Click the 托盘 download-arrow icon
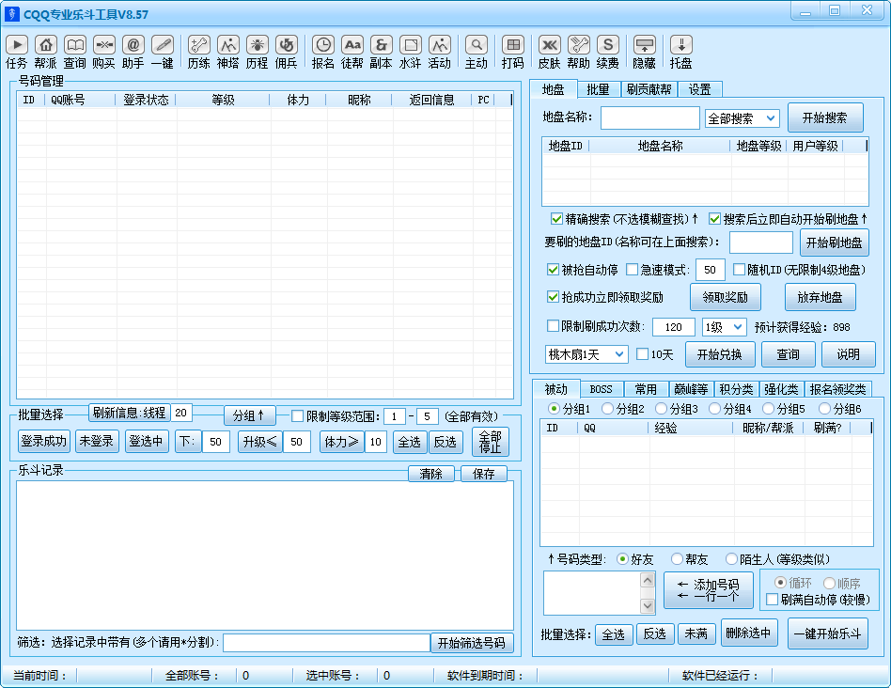The image size is (891, 688). 681,44
